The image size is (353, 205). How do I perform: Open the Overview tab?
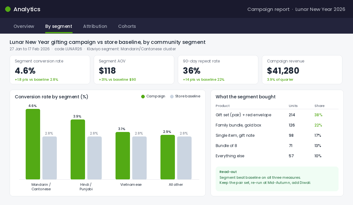[x=24, y=26]
